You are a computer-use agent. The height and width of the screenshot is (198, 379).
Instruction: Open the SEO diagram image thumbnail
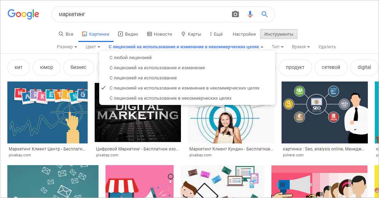(324, 112)
